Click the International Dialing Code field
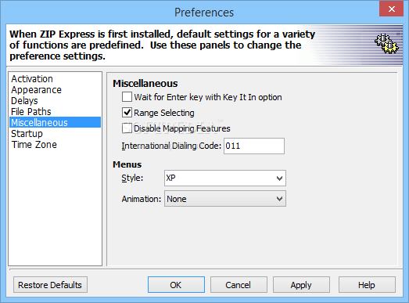Image resolution: width=409 pixels, height=303 pixels. pyautogui.click(x=254, y=146)
